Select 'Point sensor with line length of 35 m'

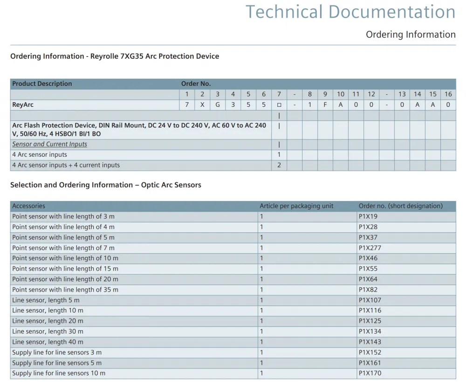(65, 290)
